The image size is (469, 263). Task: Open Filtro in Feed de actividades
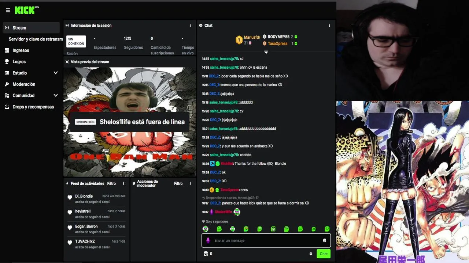pos(111,183)
